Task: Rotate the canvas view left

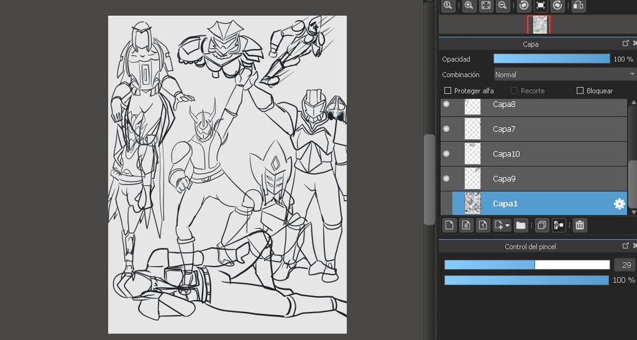Action: pos(524,5)
